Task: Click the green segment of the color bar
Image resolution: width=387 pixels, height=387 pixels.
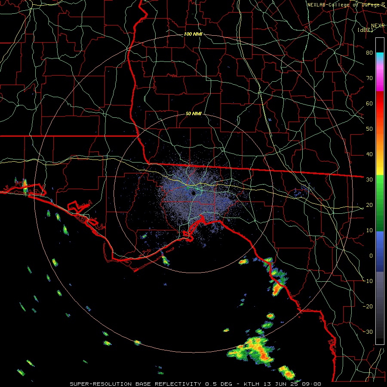Action: [380, 203]
